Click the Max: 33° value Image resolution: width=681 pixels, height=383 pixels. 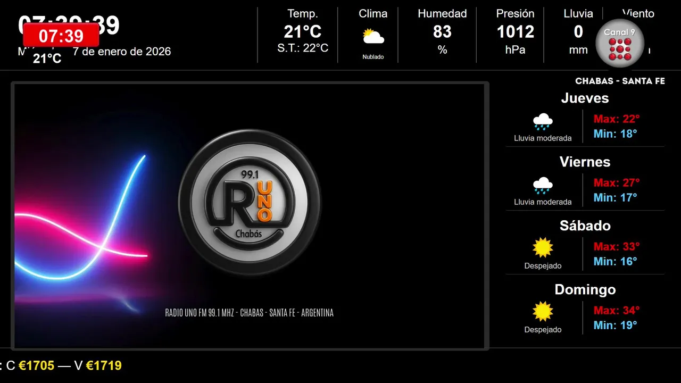point(617,246)
